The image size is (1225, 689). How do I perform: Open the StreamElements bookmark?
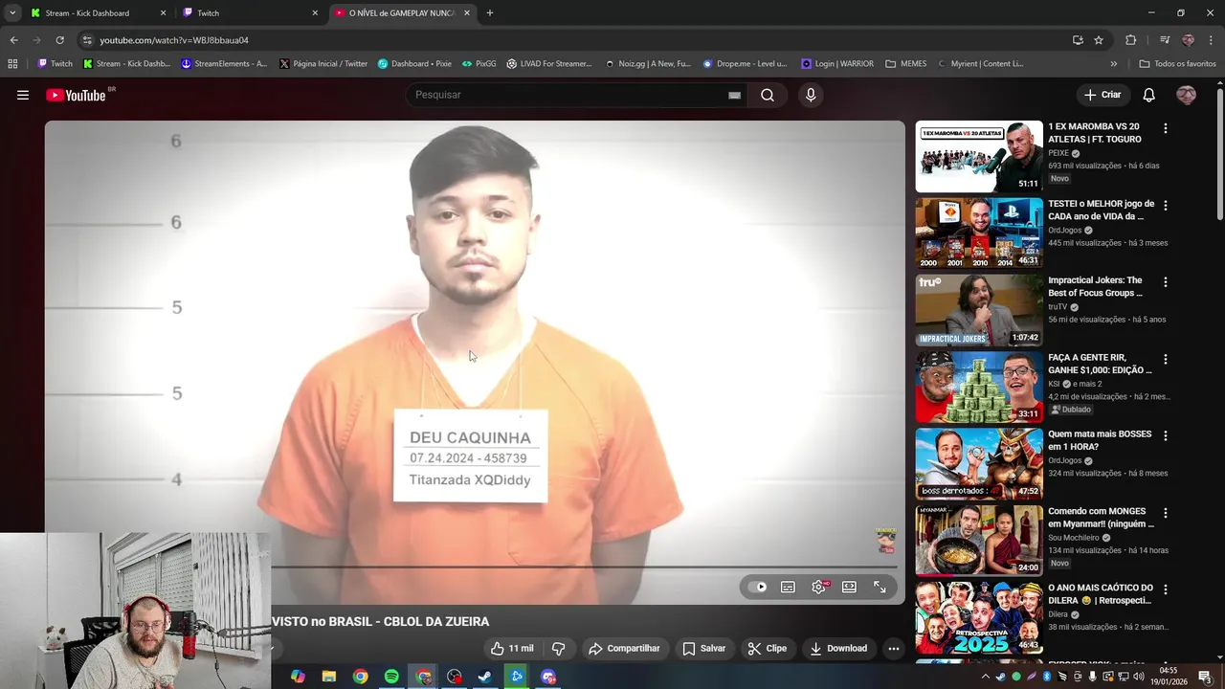[x=224, y=64]
